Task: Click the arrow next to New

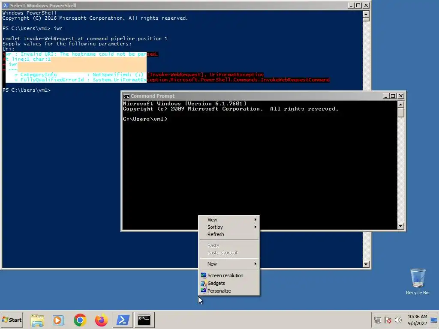Action: (255, 264)
